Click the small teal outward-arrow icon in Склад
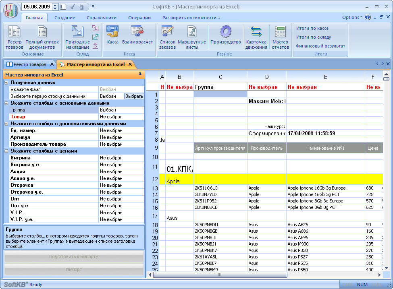The image size is (393, 289). pos(95,37)
